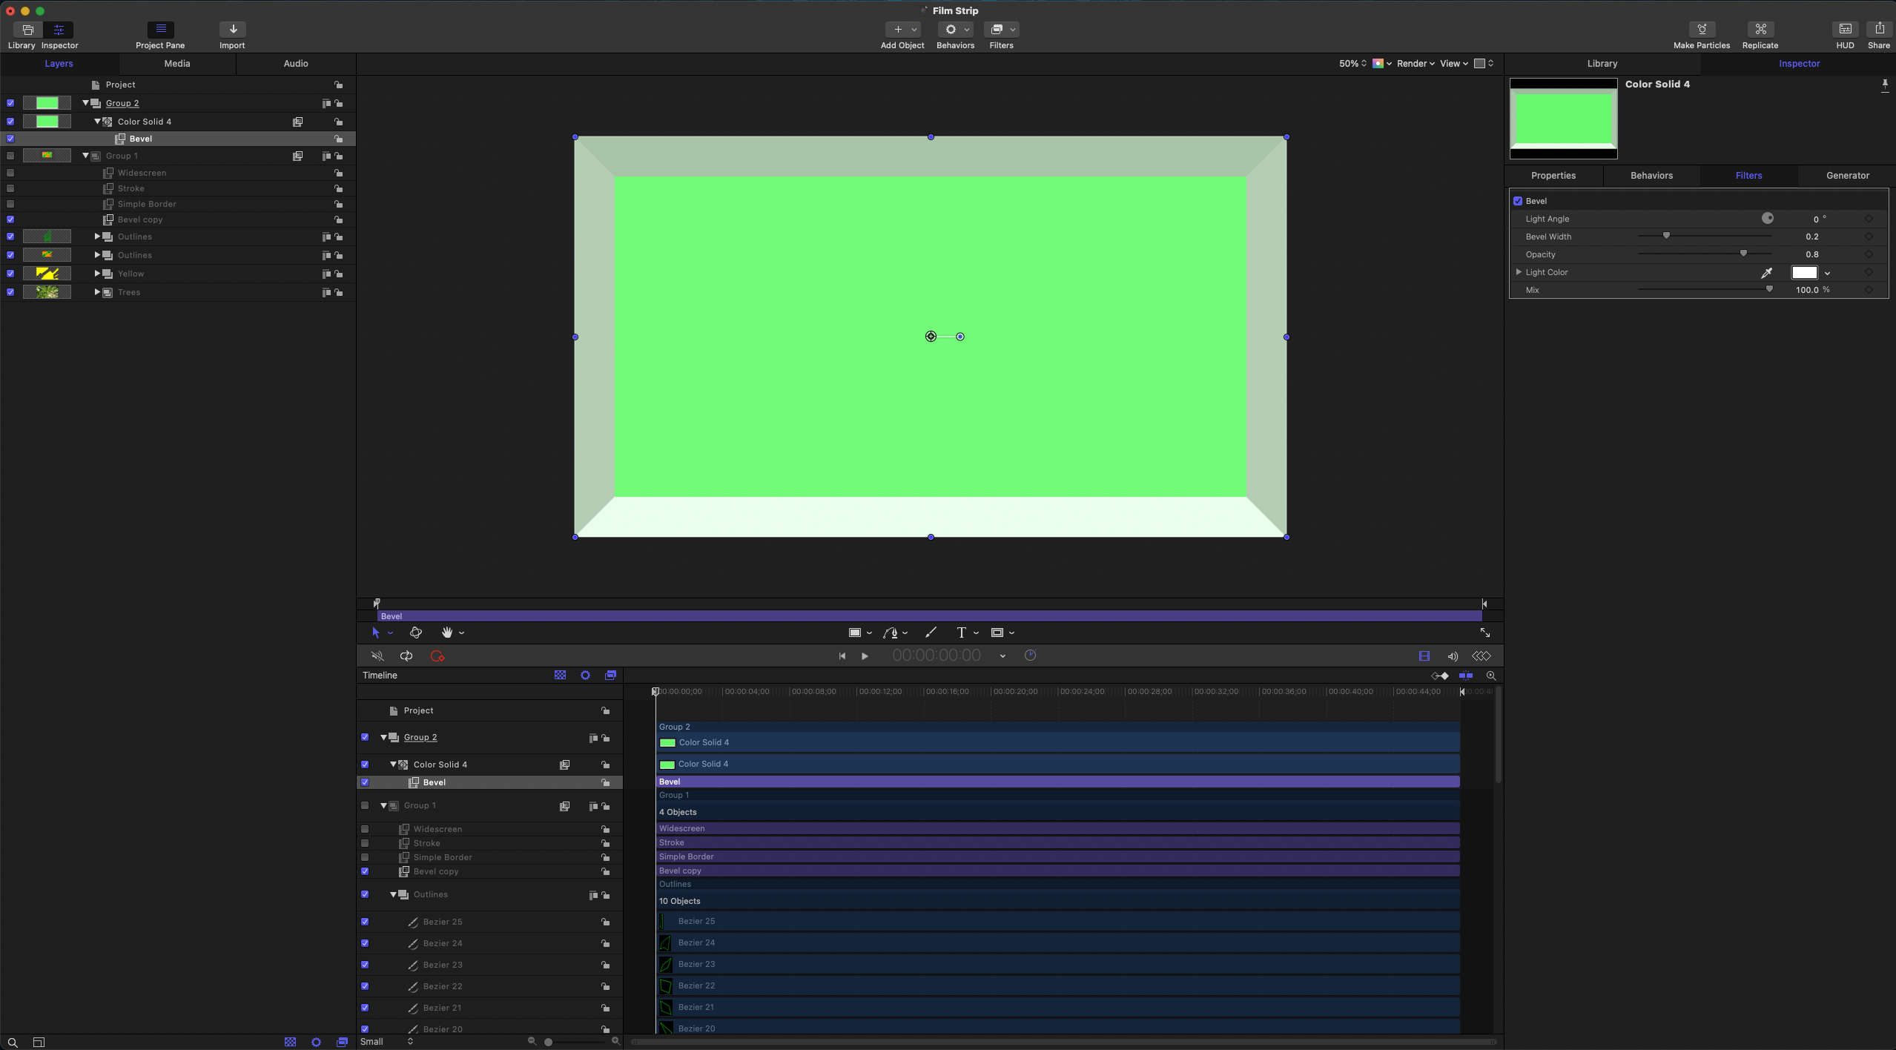The height and width of the screenshot is (1050, 1896).
Task: Open the Properties tab in Inspector
Action: click(1553, 176)
